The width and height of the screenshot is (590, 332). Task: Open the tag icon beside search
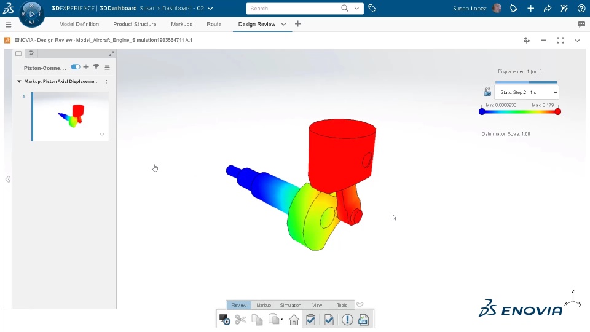pos(372,8)
